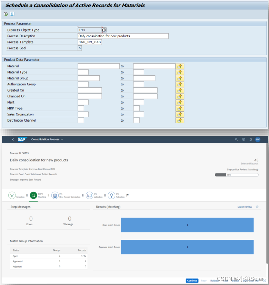Focus the Sales Organization to field
The width and height of the screenshot is (269, 285).
[x=139, y=114]
